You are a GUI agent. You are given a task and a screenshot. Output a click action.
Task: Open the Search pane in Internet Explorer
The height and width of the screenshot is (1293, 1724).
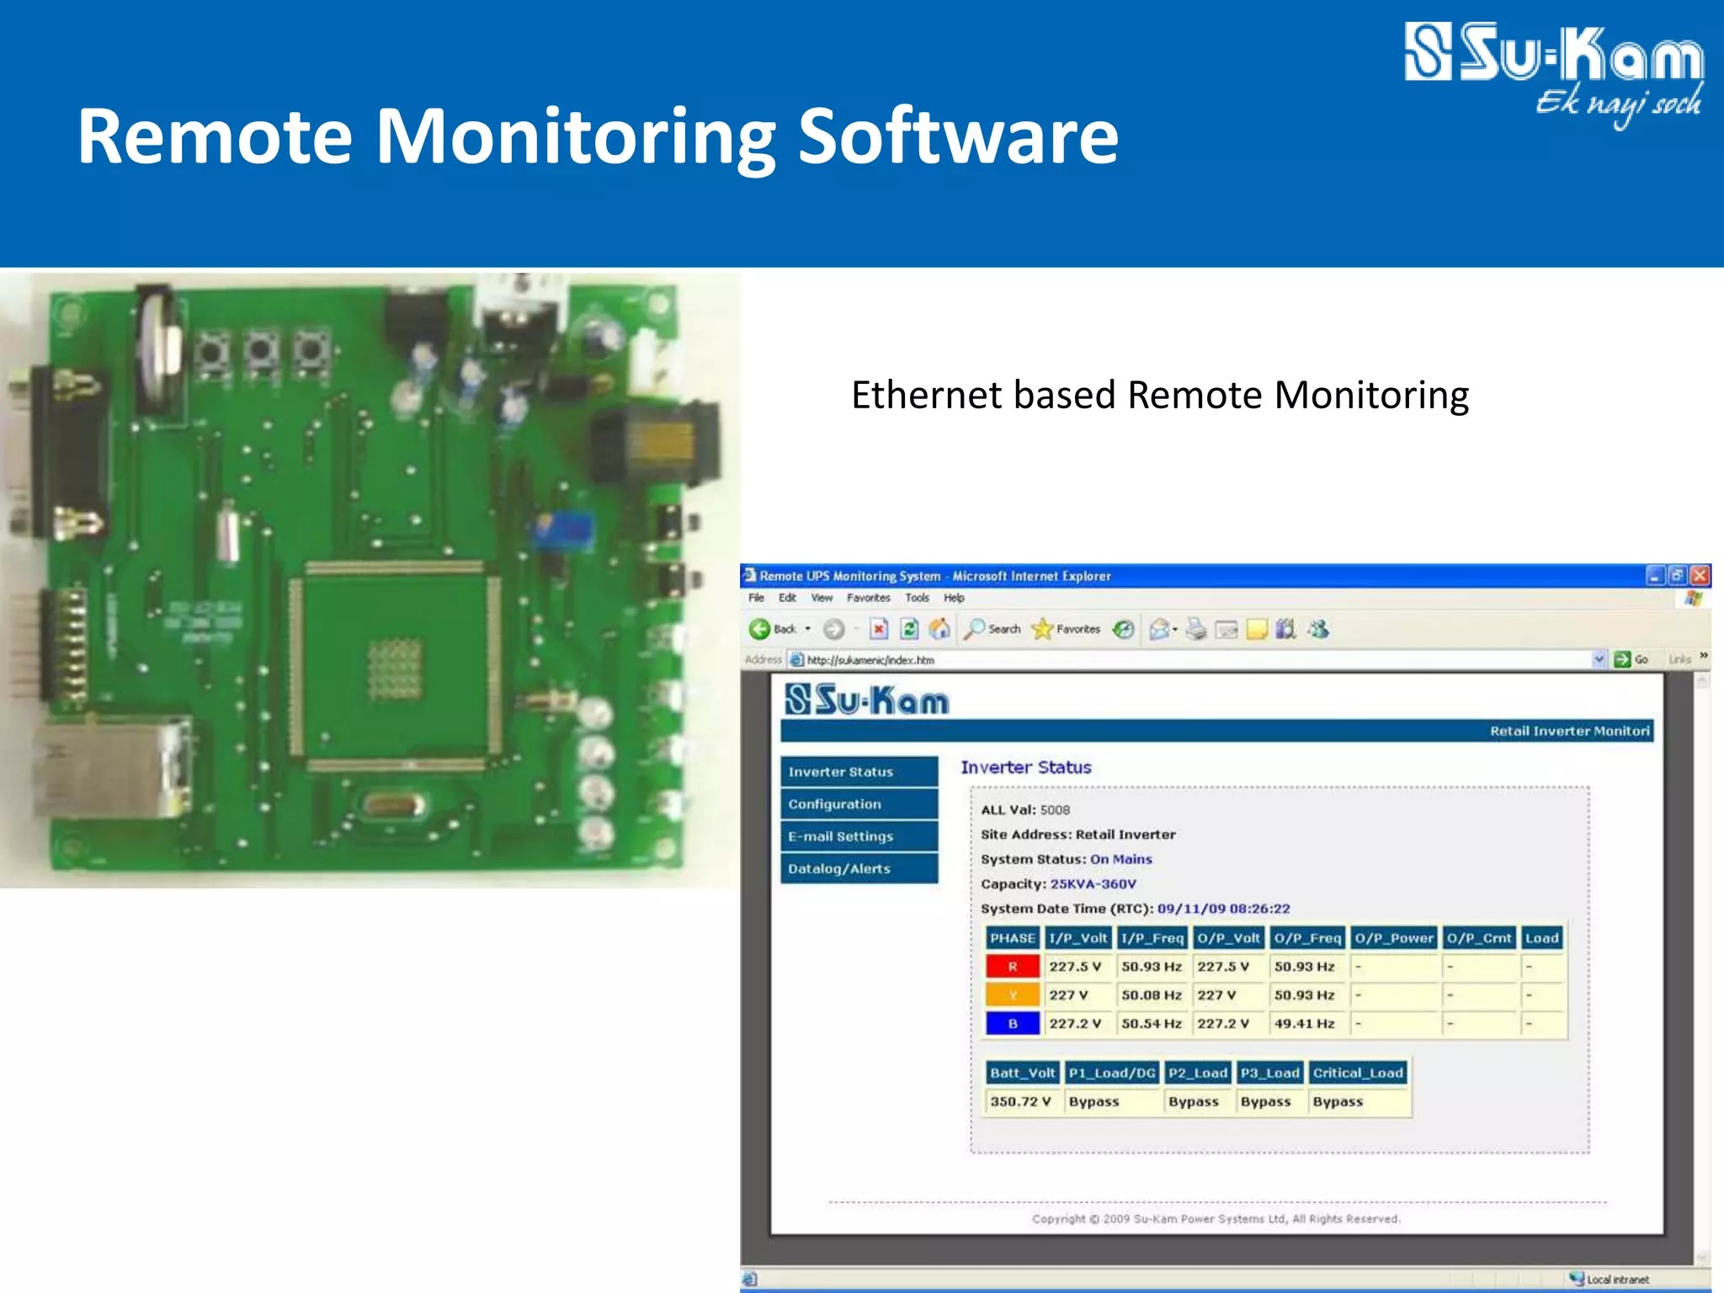point(992,629)
